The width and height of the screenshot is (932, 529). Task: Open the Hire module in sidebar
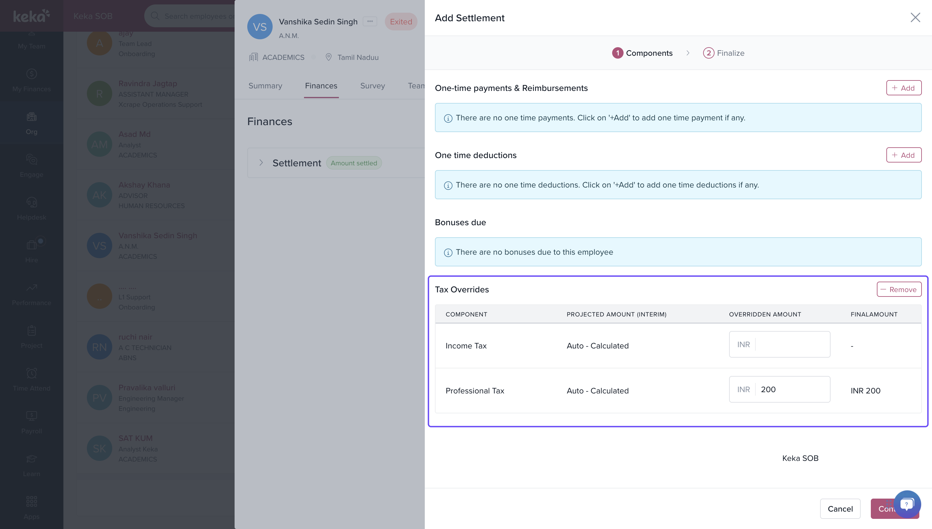coord(32,252)
